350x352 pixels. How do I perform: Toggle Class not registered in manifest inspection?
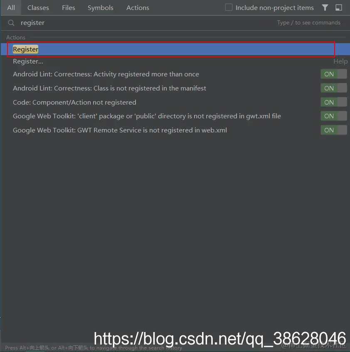[334, 88]
